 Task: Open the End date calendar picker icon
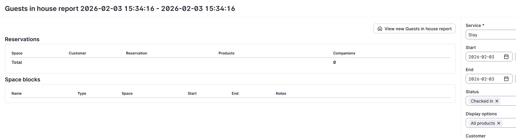(x=506, y=79)
